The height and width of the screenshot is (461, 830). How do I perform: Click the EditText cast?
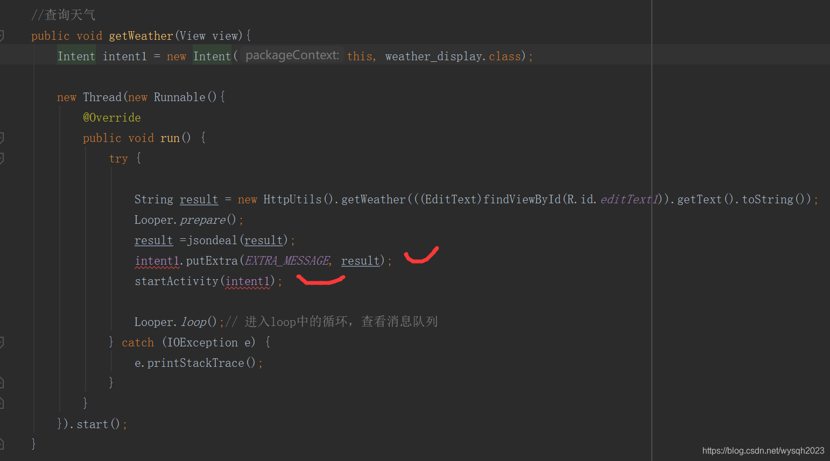(x=451, y=200)
